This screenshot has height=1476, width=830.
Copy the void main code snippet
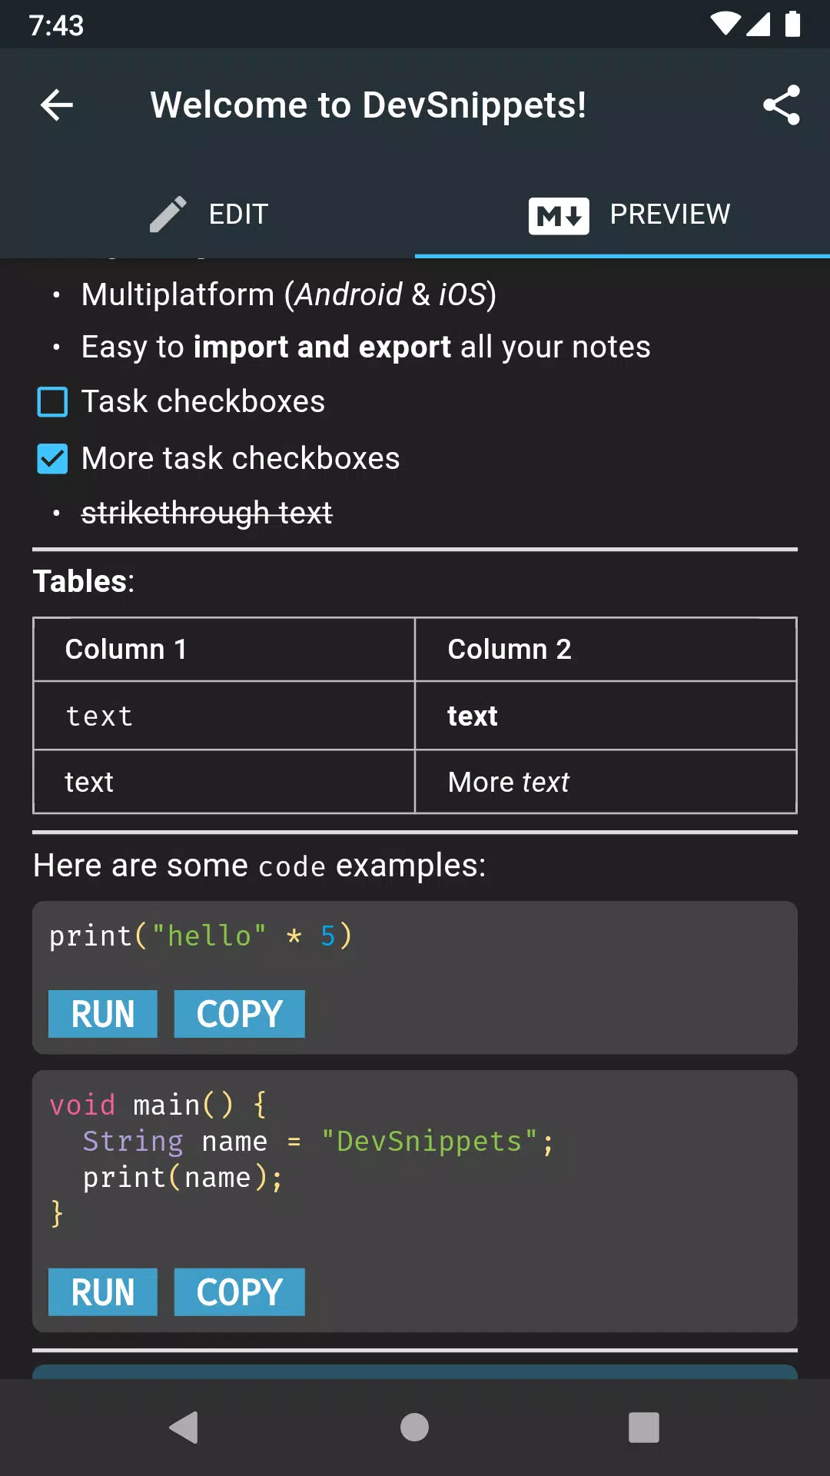(240, 1292)
